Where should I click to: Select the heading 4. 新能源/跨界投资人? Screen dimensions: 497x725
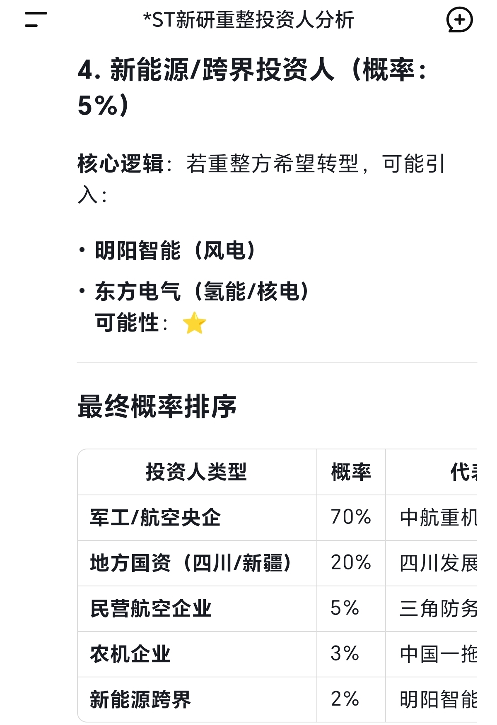252,87
